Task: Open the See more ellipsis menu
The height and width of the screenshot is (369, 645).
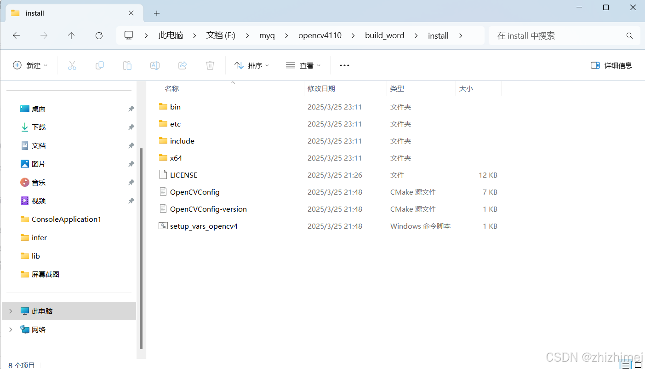Action: 344,65
